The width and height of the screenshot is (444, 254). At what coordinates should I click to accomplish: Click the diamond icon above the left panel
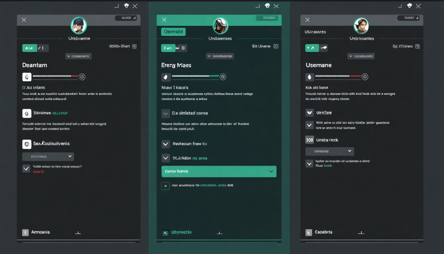126,6
